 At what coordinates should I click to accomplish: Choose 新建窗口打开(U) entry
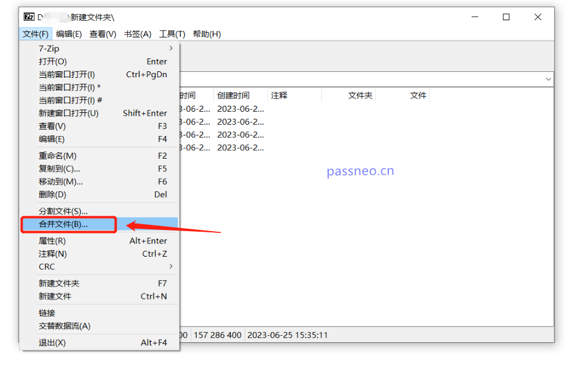click(99, 113)
